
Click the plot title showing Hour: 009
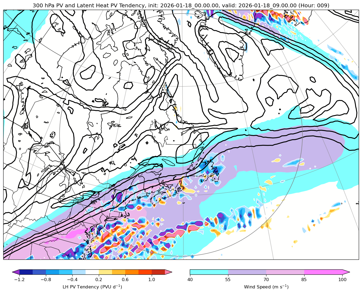pos(181,5)
